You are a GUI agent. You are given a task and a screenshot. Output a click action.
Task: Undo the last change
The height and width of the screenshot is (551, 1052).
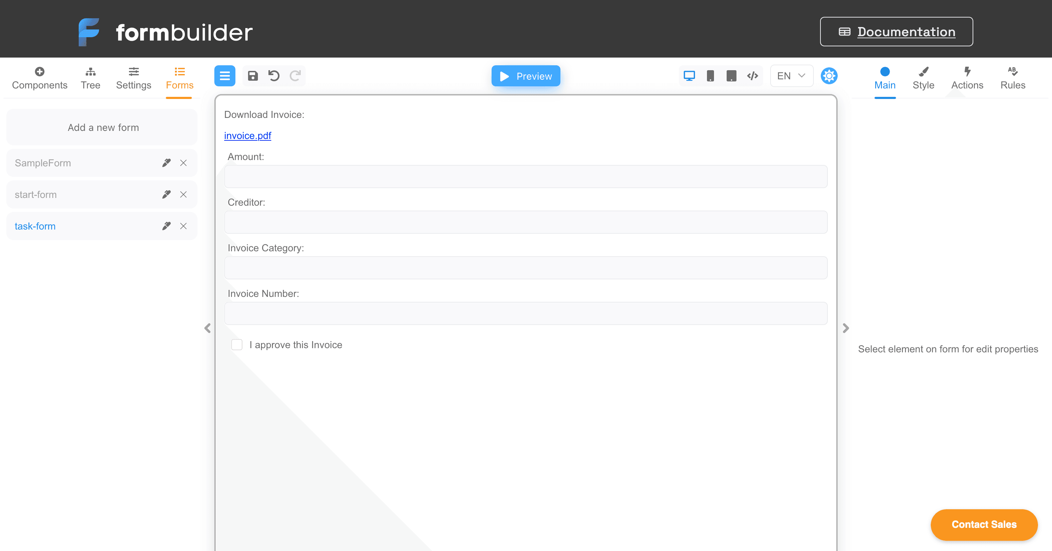(274, 76)
